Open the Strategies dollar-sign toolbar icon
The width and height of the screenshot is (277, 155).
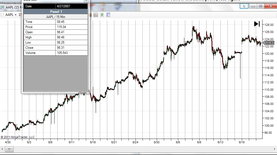click(102, 15)
